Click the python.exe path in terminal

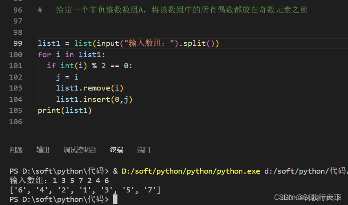tap(191, 171)
